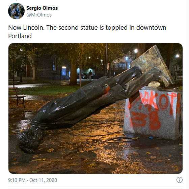Viewport: 189px width, 189px height.
Task: Click the statue's head on the ground
Action: (30, 139)
